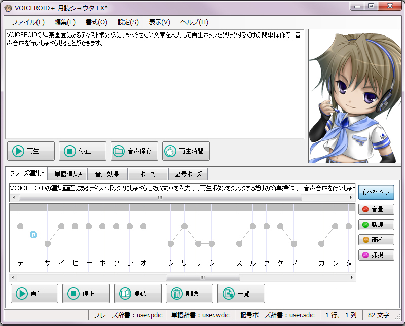Open the ファイル(F) menu
This screenshot has width=405, height=326.
coord(28,22)
